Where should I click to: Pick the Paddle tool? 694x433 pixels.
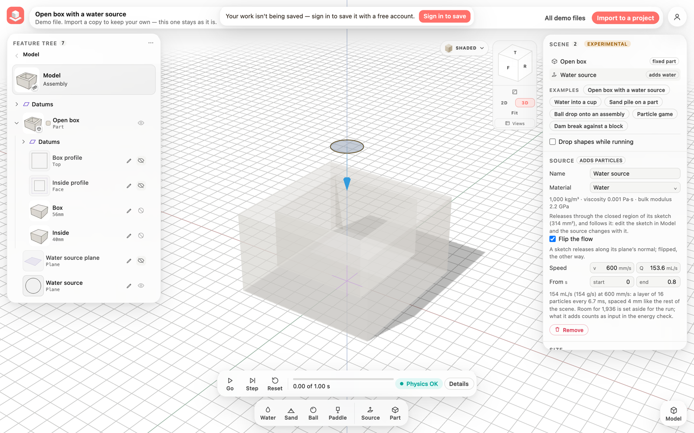pos(337,414)
